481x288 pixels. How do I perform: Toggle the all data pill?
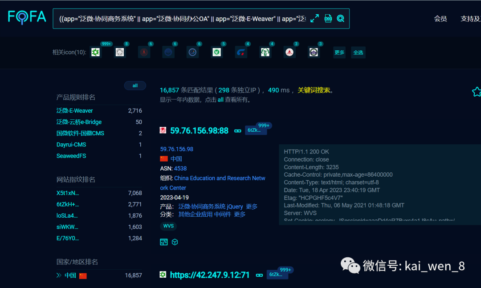click(x=135, y=85)
